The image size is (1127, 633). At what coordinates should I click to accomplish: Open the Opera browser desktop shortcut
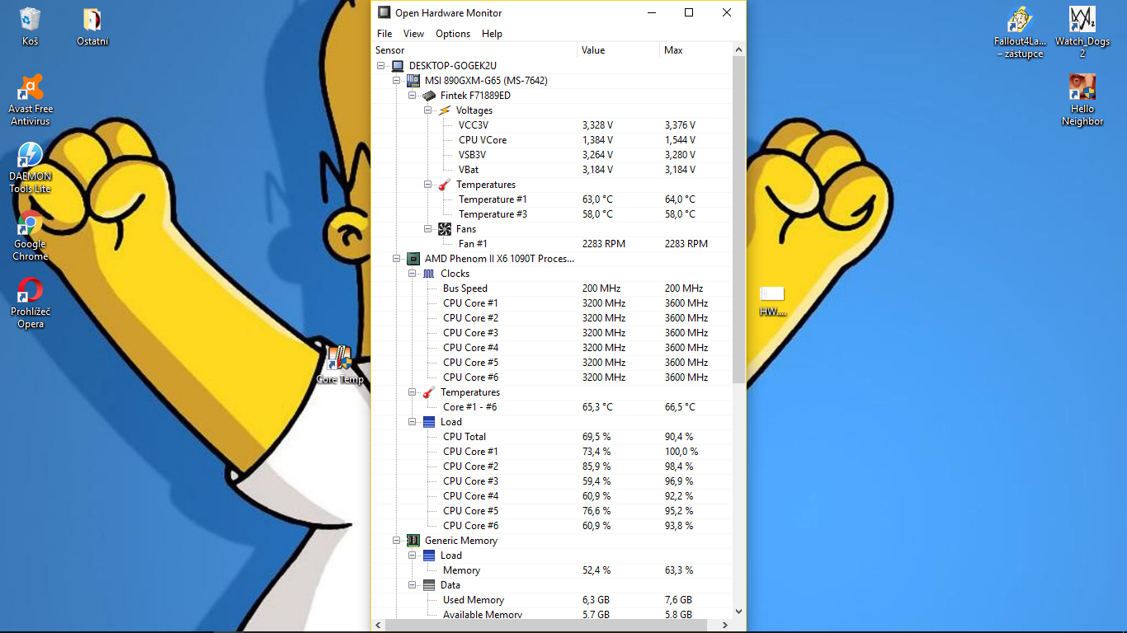pos(31,291)
